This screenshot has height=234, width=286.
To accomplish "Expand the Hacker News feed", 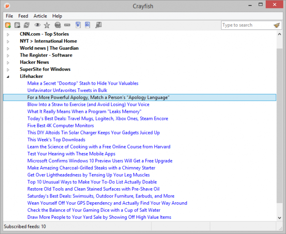I will pyautogui.click(x=8, y=63).
